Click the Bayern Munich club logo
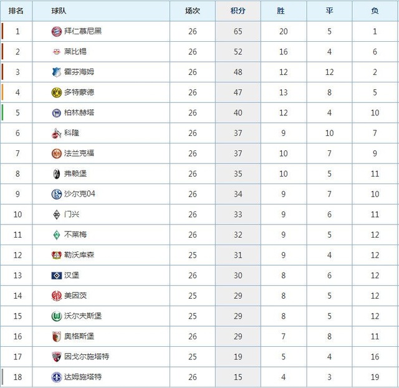 point(57,31)
